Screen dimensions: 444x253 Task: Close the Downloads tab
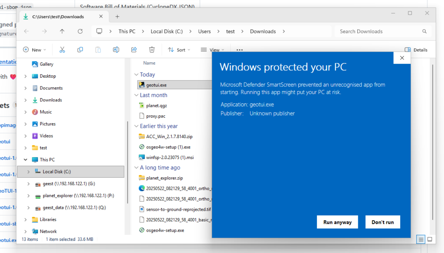pyautogui.click(x=101, y=16)
